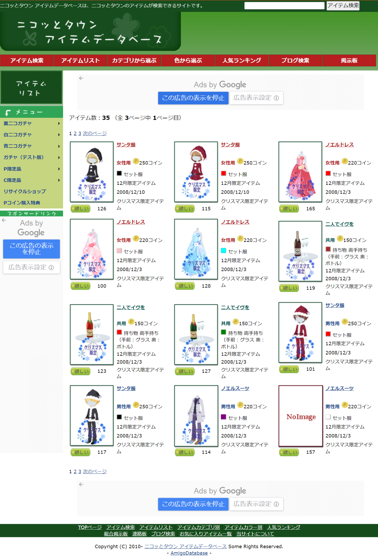Open the カテゴリから選ぶ navigation tab
This screenshot has height=560, width=378.
pos(134,60)
